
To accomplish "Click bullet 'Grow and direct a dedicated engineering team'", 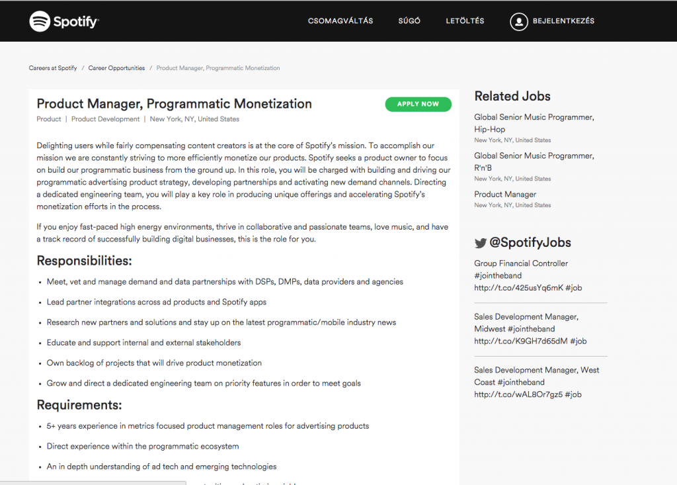I will coord(204,383).
